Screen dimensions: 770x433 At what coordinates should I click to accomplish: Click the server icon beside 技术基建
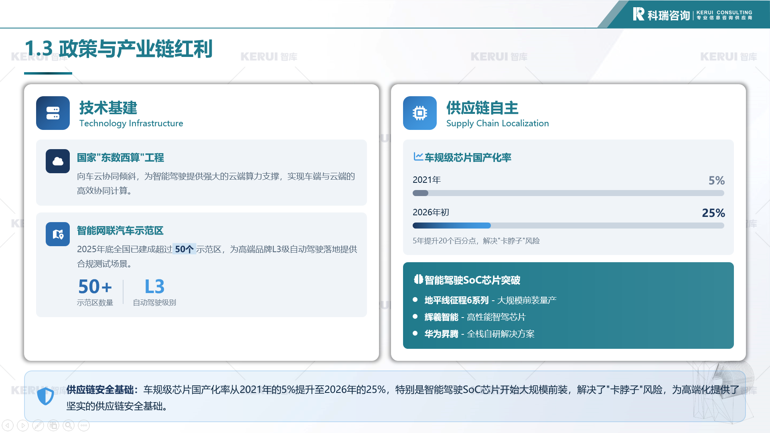53,113
